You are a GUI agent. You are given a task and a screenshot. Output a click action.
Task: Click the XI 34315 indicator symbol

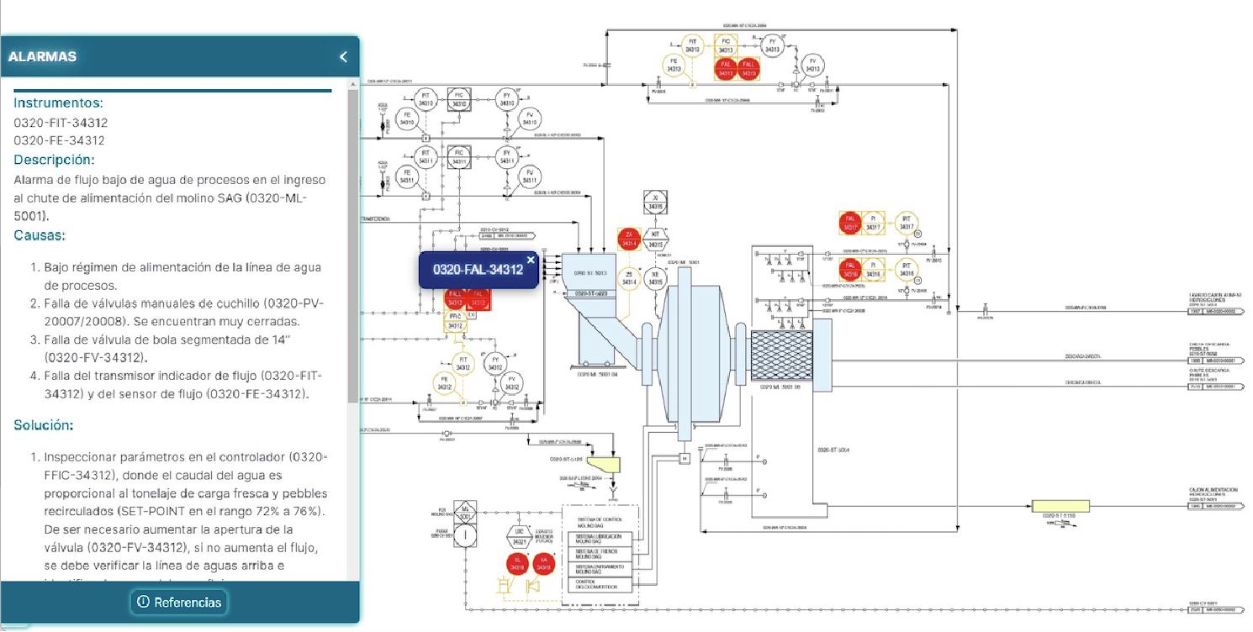coord(656,202)
